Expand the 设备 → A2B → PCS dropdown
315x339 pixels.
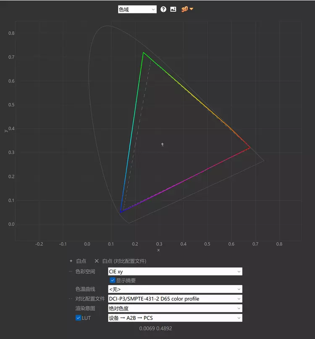point(175,318)
